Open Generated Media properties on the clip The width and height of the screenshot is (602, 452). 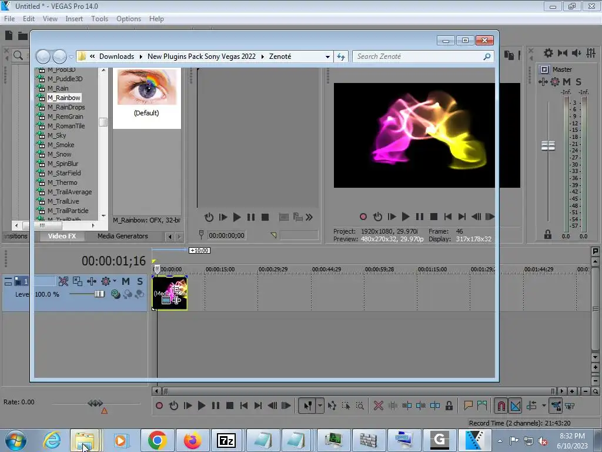pos(166,300)
